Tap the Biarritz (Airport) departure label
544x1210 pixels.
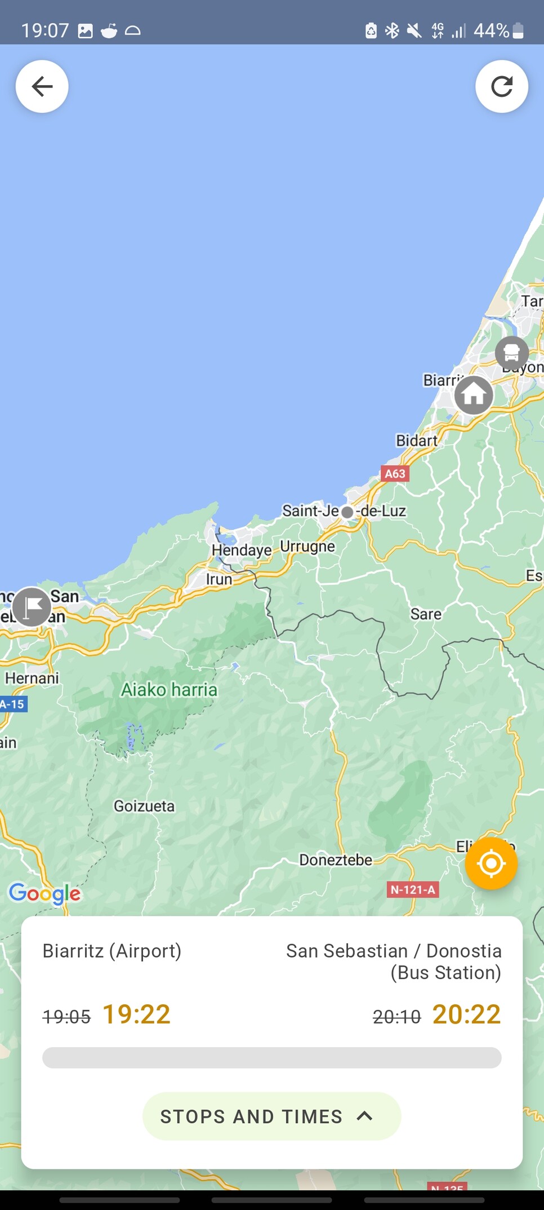coord(112,951)
